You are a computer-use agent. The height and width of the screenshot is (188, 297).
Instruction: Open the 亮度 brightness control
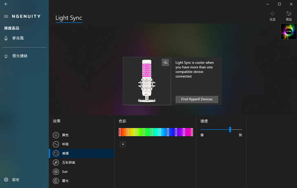tap(273, 16)
